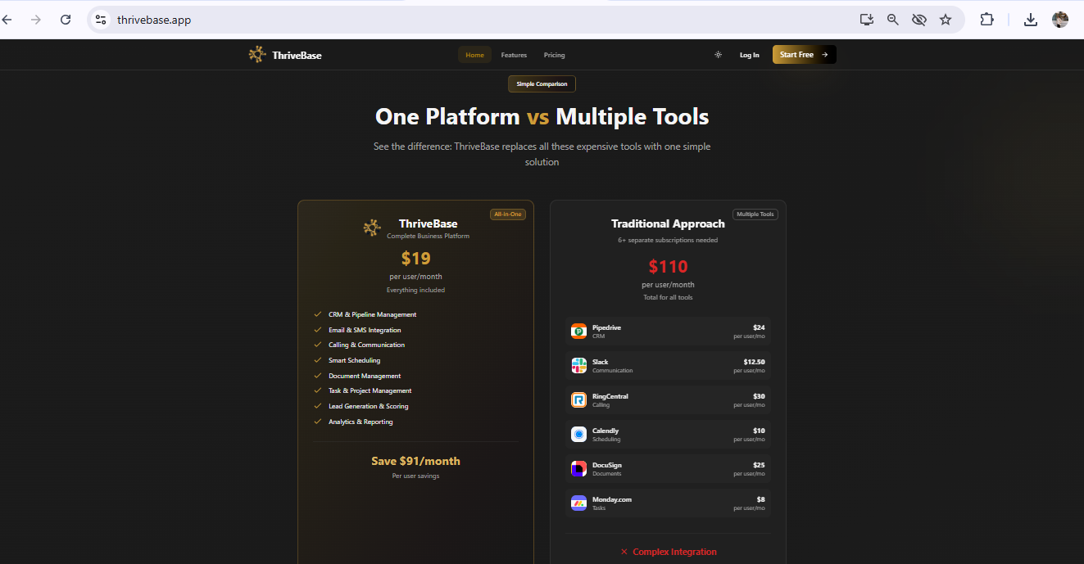
Task: Click the DocuSign app icon
Action: tap(578, 469)
